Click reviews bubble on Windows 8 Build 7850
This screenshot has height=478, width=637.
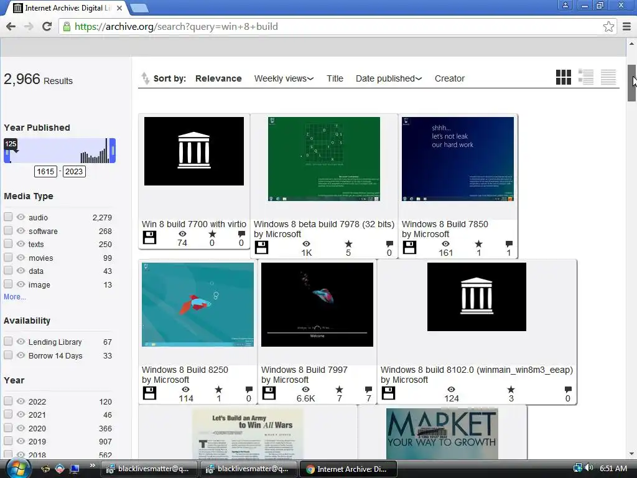point(509,244)
